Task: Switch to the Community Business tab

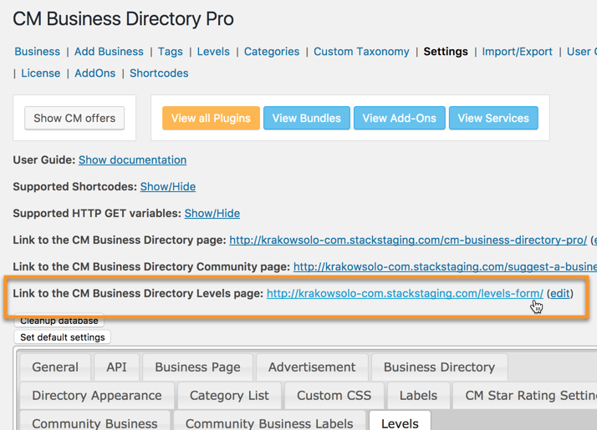Action: pyautogui.click(x=94, y=422)
